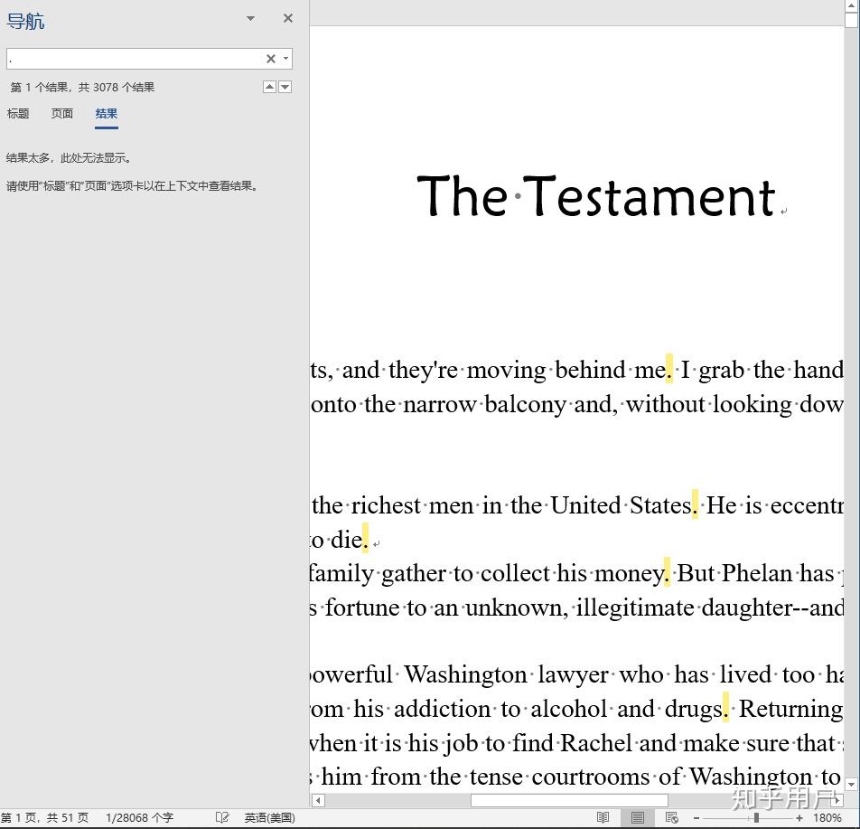860x829 pixels.
Task: Click the vertical scrollbar down arrow
Action: pos(852,784)
